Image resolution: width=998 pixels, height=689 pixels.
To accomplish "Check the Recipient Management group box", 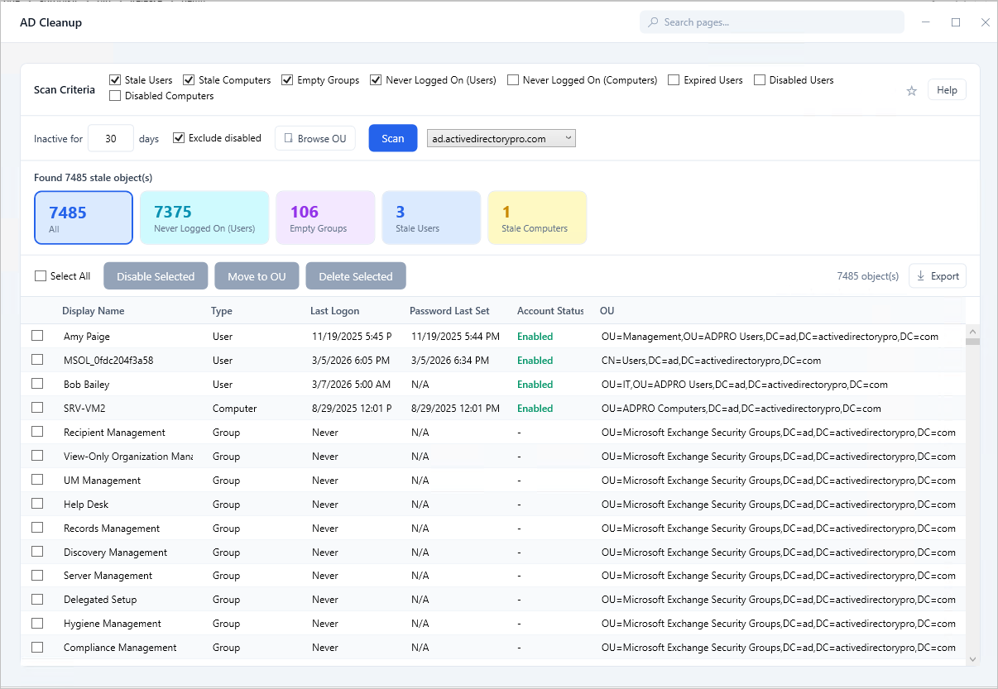I will [x=37, y=432].
